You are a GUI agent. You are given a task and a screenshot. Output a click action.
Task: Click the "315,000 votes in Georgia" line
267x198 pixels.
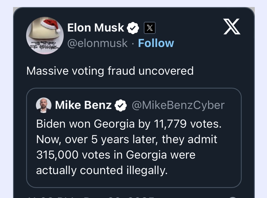pos(116,155)
